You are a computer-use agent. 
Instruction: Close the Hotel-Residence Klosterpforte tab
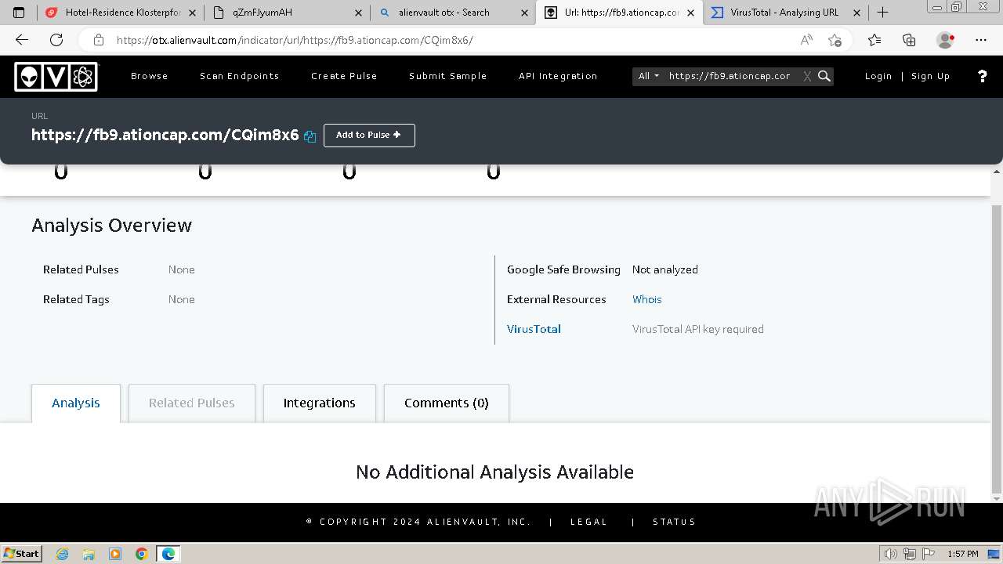coord(193,13)
